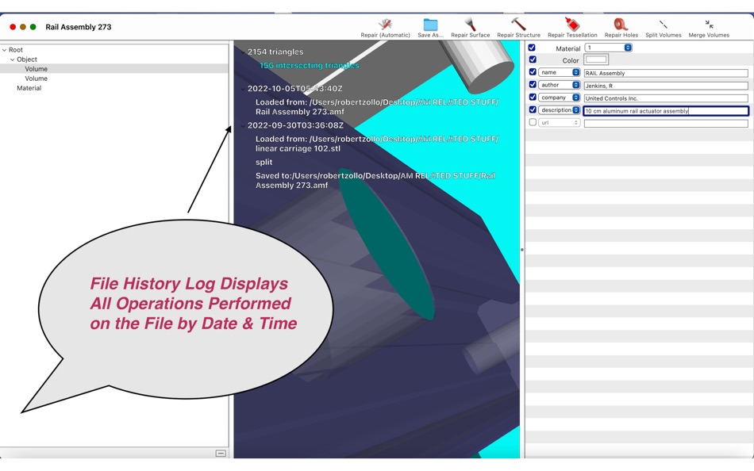754x471 pixels.
Task: Collapse the 2022-09-30T03:36:08Z history entry
Action: tap(244, 125)
